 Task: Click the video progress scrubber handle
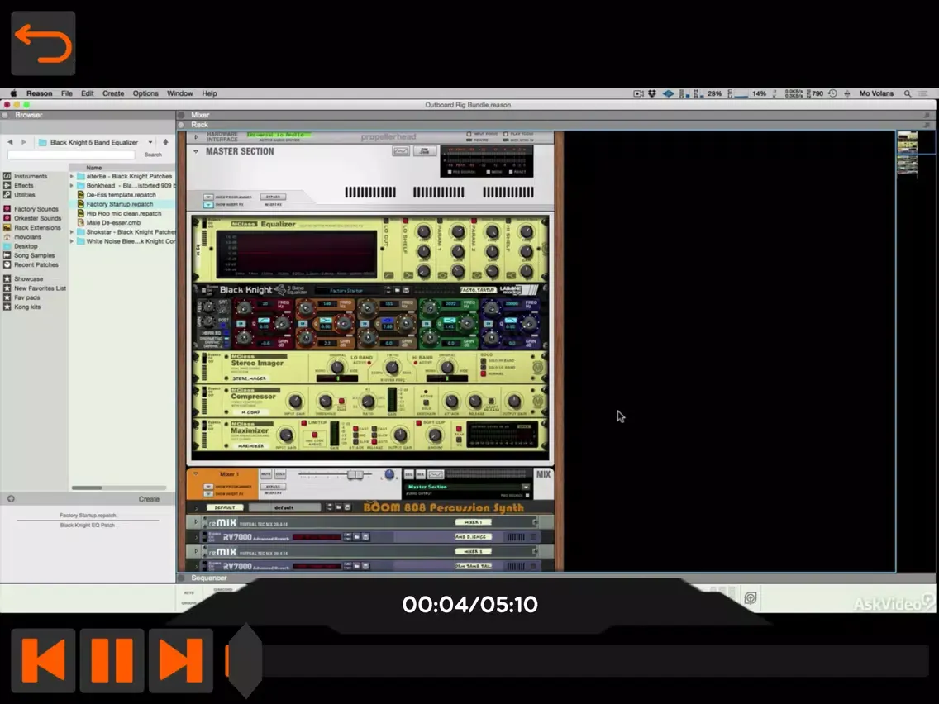click(x=245, y=660)
